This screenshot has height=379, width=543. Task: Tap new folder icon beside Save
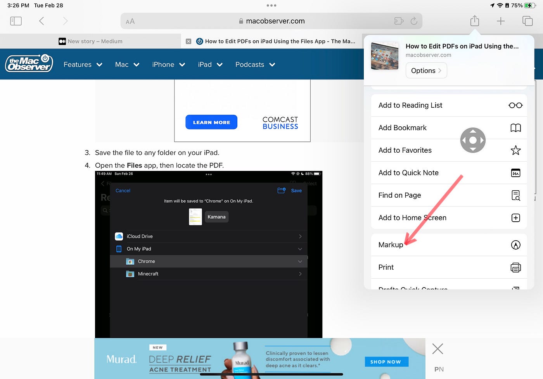(282, 190)
